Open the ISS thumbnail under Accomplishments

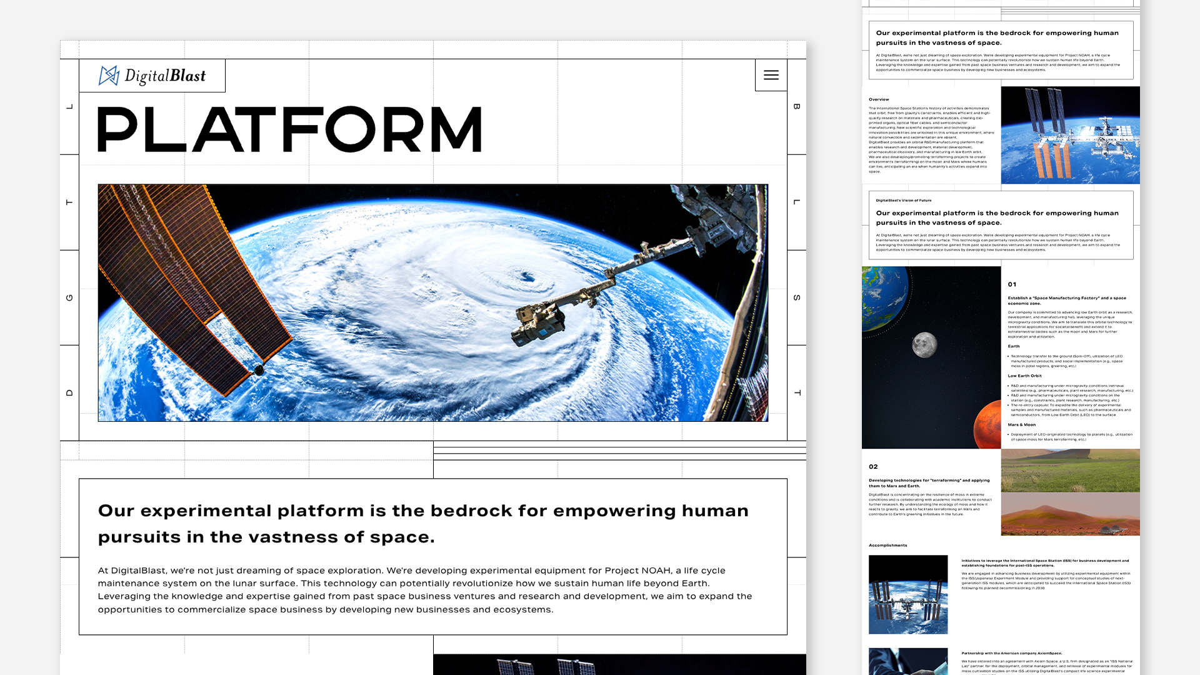(908, 594)
